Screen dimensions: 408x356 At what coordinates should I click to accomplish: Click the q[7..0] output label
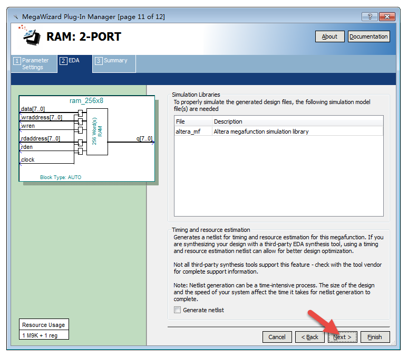pyautogui.click(x=144, y=138)
